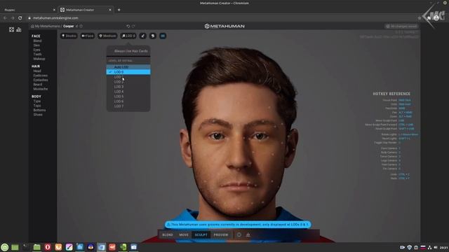The image size is (449, 252).
Task: Choose LOD 3 from the list
Action: (x=128, y=87)
